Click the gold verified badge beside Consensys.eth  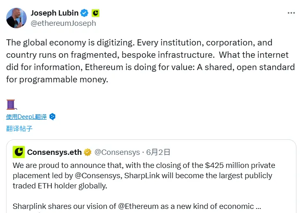point(87,152)
